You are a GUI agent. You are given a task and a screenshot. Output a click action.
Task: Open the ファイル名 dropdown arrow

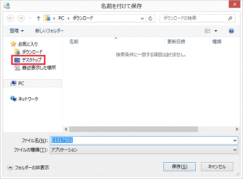pyautogui.click(x=235, y=140)
